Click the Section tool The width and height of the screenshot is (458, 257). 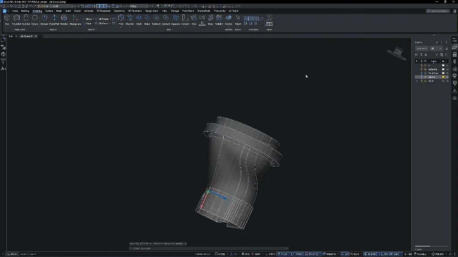(229, 20)
